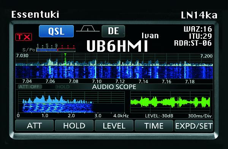
Task: Click the green oscilloscope waveform
Action: pos(170,102)
